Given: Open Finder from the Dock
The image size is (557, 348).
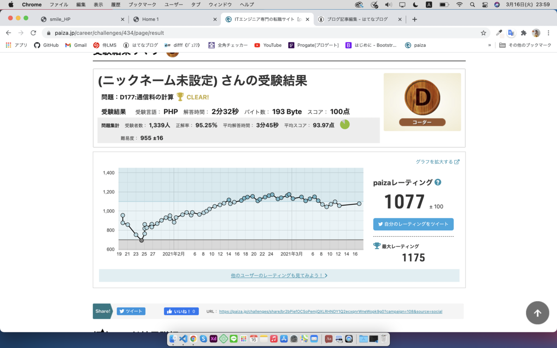Looking at the screenshot, I should (173, 339).
